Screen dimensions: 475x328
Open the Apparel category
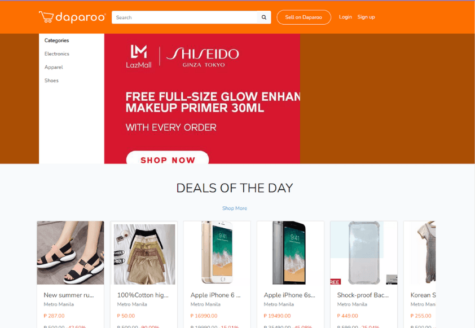point(54,67)
